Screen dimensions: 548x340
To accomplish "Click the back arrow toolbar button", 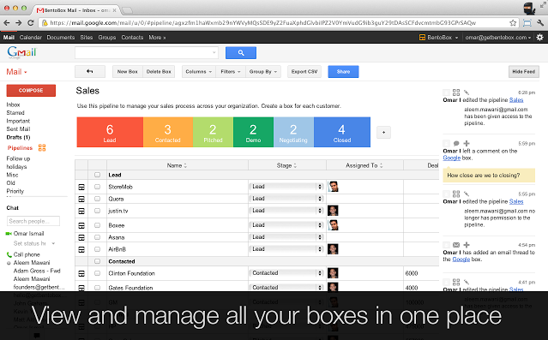I will coord(90,72).
